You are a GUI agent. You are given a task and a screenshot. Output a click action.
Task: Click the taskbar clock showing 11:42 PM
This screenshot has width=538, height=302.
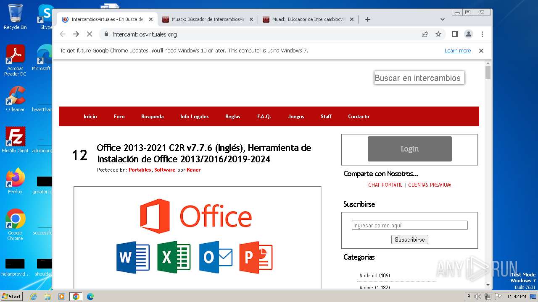[516, 297]
